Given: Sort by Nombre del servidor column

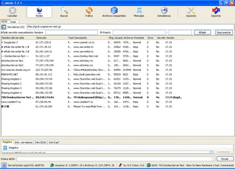Looking at the screenshot, I should pos(18,38).
